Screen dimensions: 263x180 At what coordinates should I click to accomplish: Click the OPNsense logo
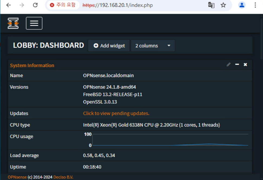point(13,23)
